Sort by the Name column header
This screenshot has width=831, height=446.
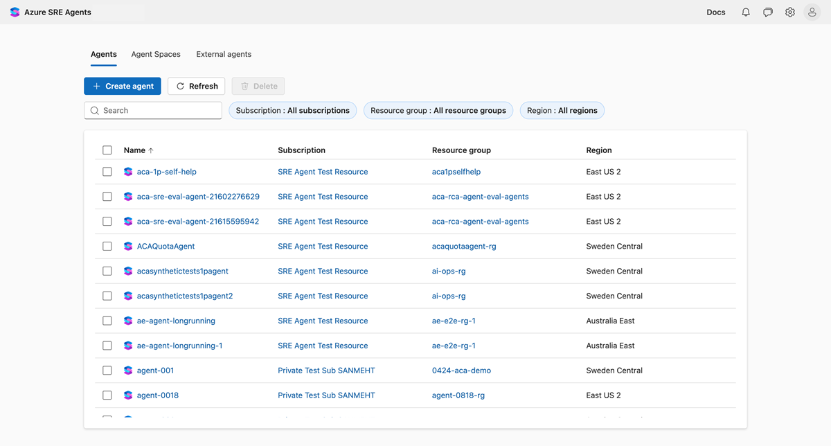point(136,150)
